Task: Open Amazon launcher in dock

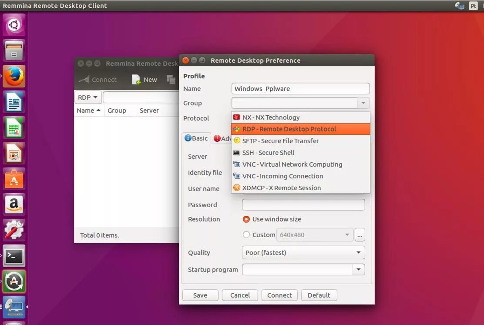Action: point(14,204)
